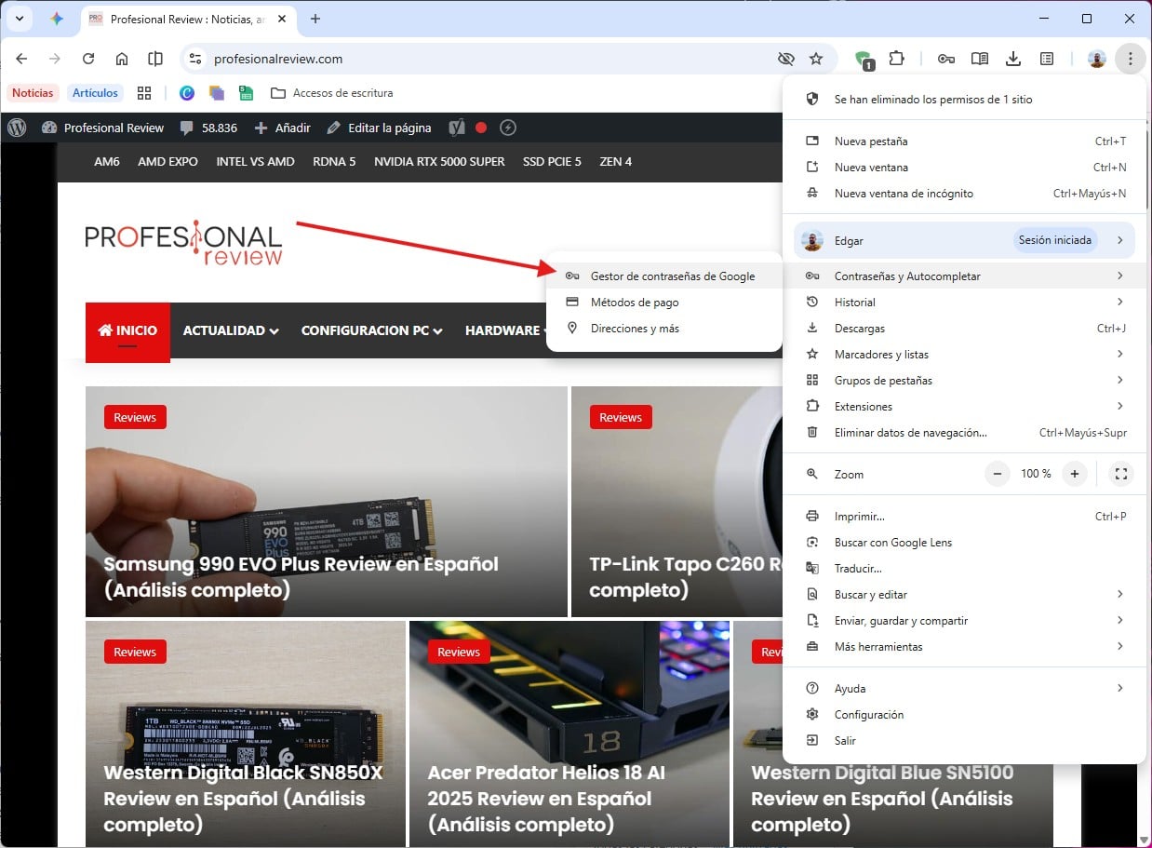Open the green shield extension with badge

click(x=864, y=60)
